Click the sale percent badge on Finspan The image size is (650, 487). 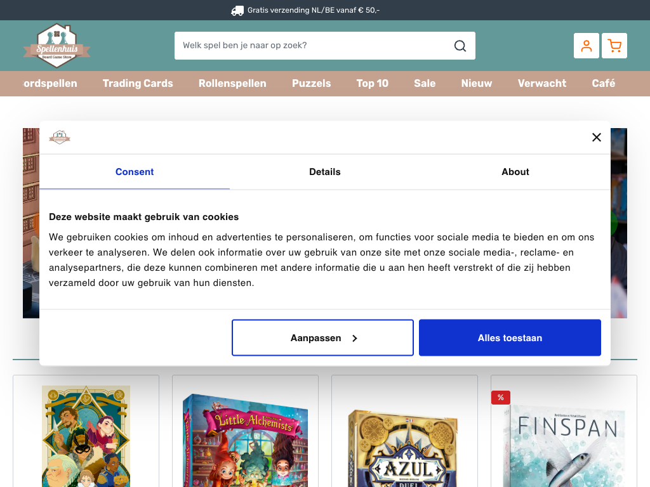tap(500, 398)
